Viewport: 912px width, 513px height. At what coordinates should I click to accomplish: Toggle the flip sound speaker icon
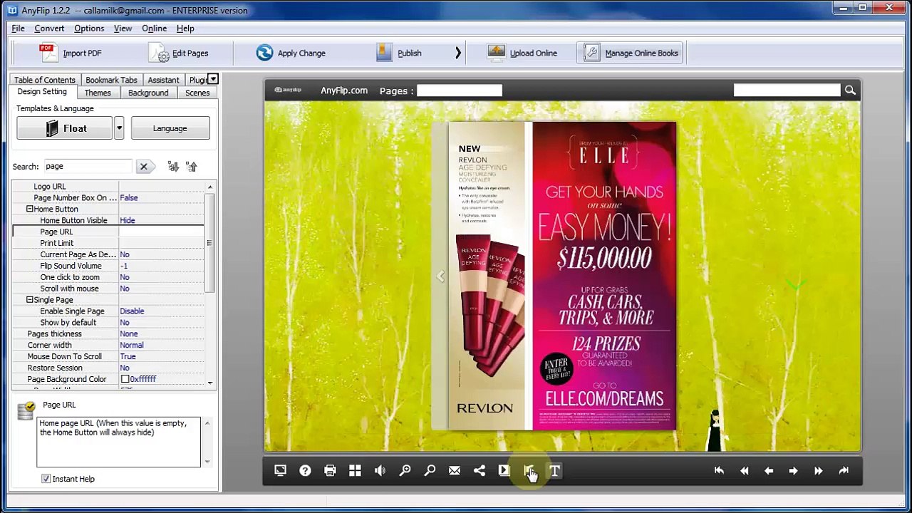coord(380,470)
